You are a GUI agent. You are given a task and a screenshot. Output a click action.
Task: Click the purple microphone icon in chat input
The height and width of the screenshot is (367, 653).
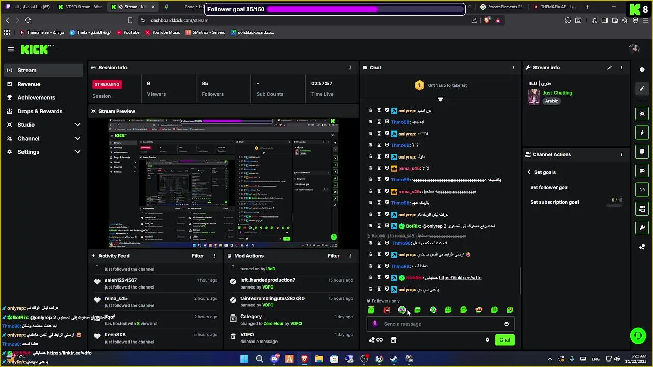(x=375, y=324)
